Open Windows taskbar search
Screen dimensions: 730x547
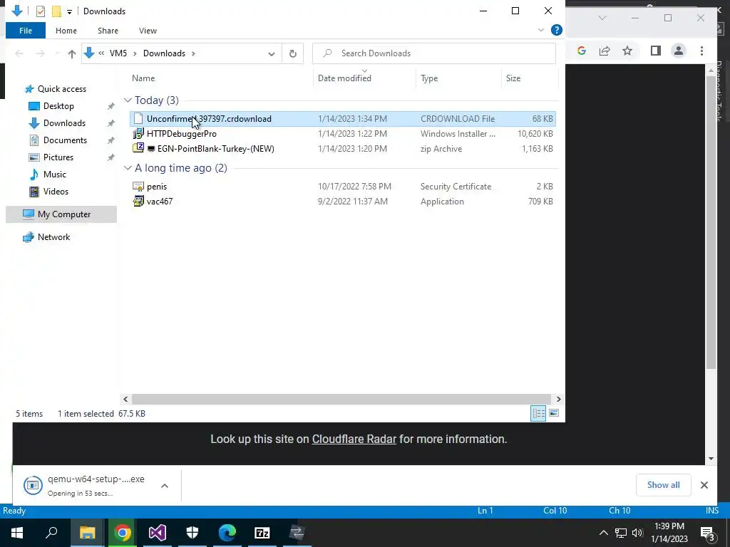pyautogui.click(x=51, y=533)
